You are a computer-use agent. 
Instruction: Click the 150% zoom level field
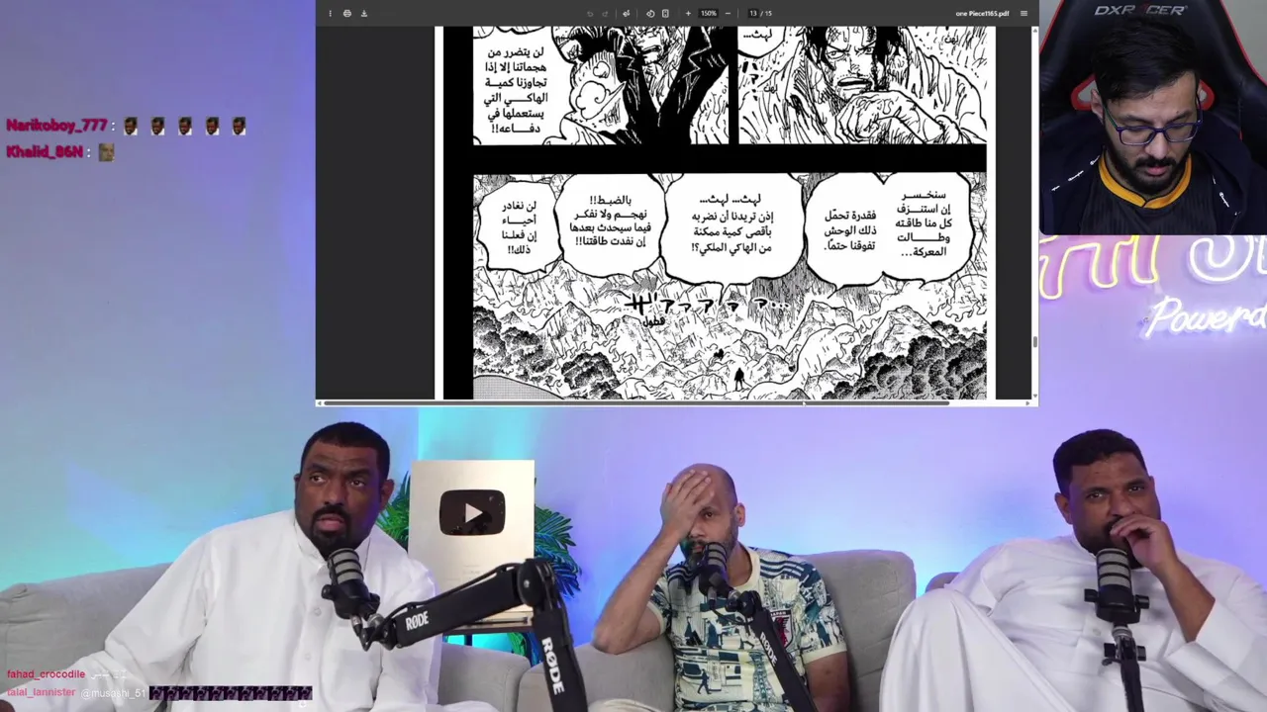point(709,13)
